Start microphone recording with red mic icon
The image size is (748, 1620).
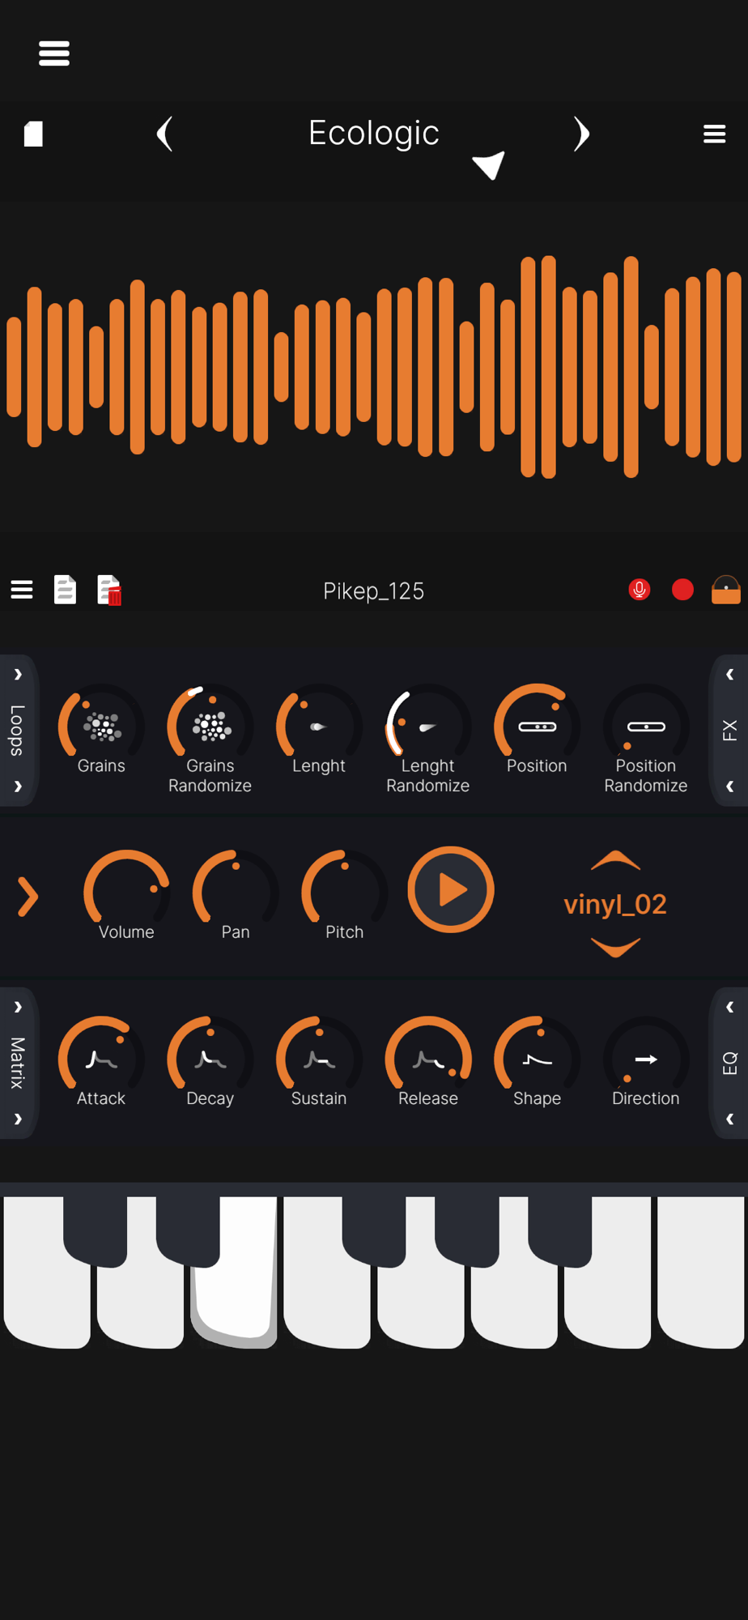[640, 590]
